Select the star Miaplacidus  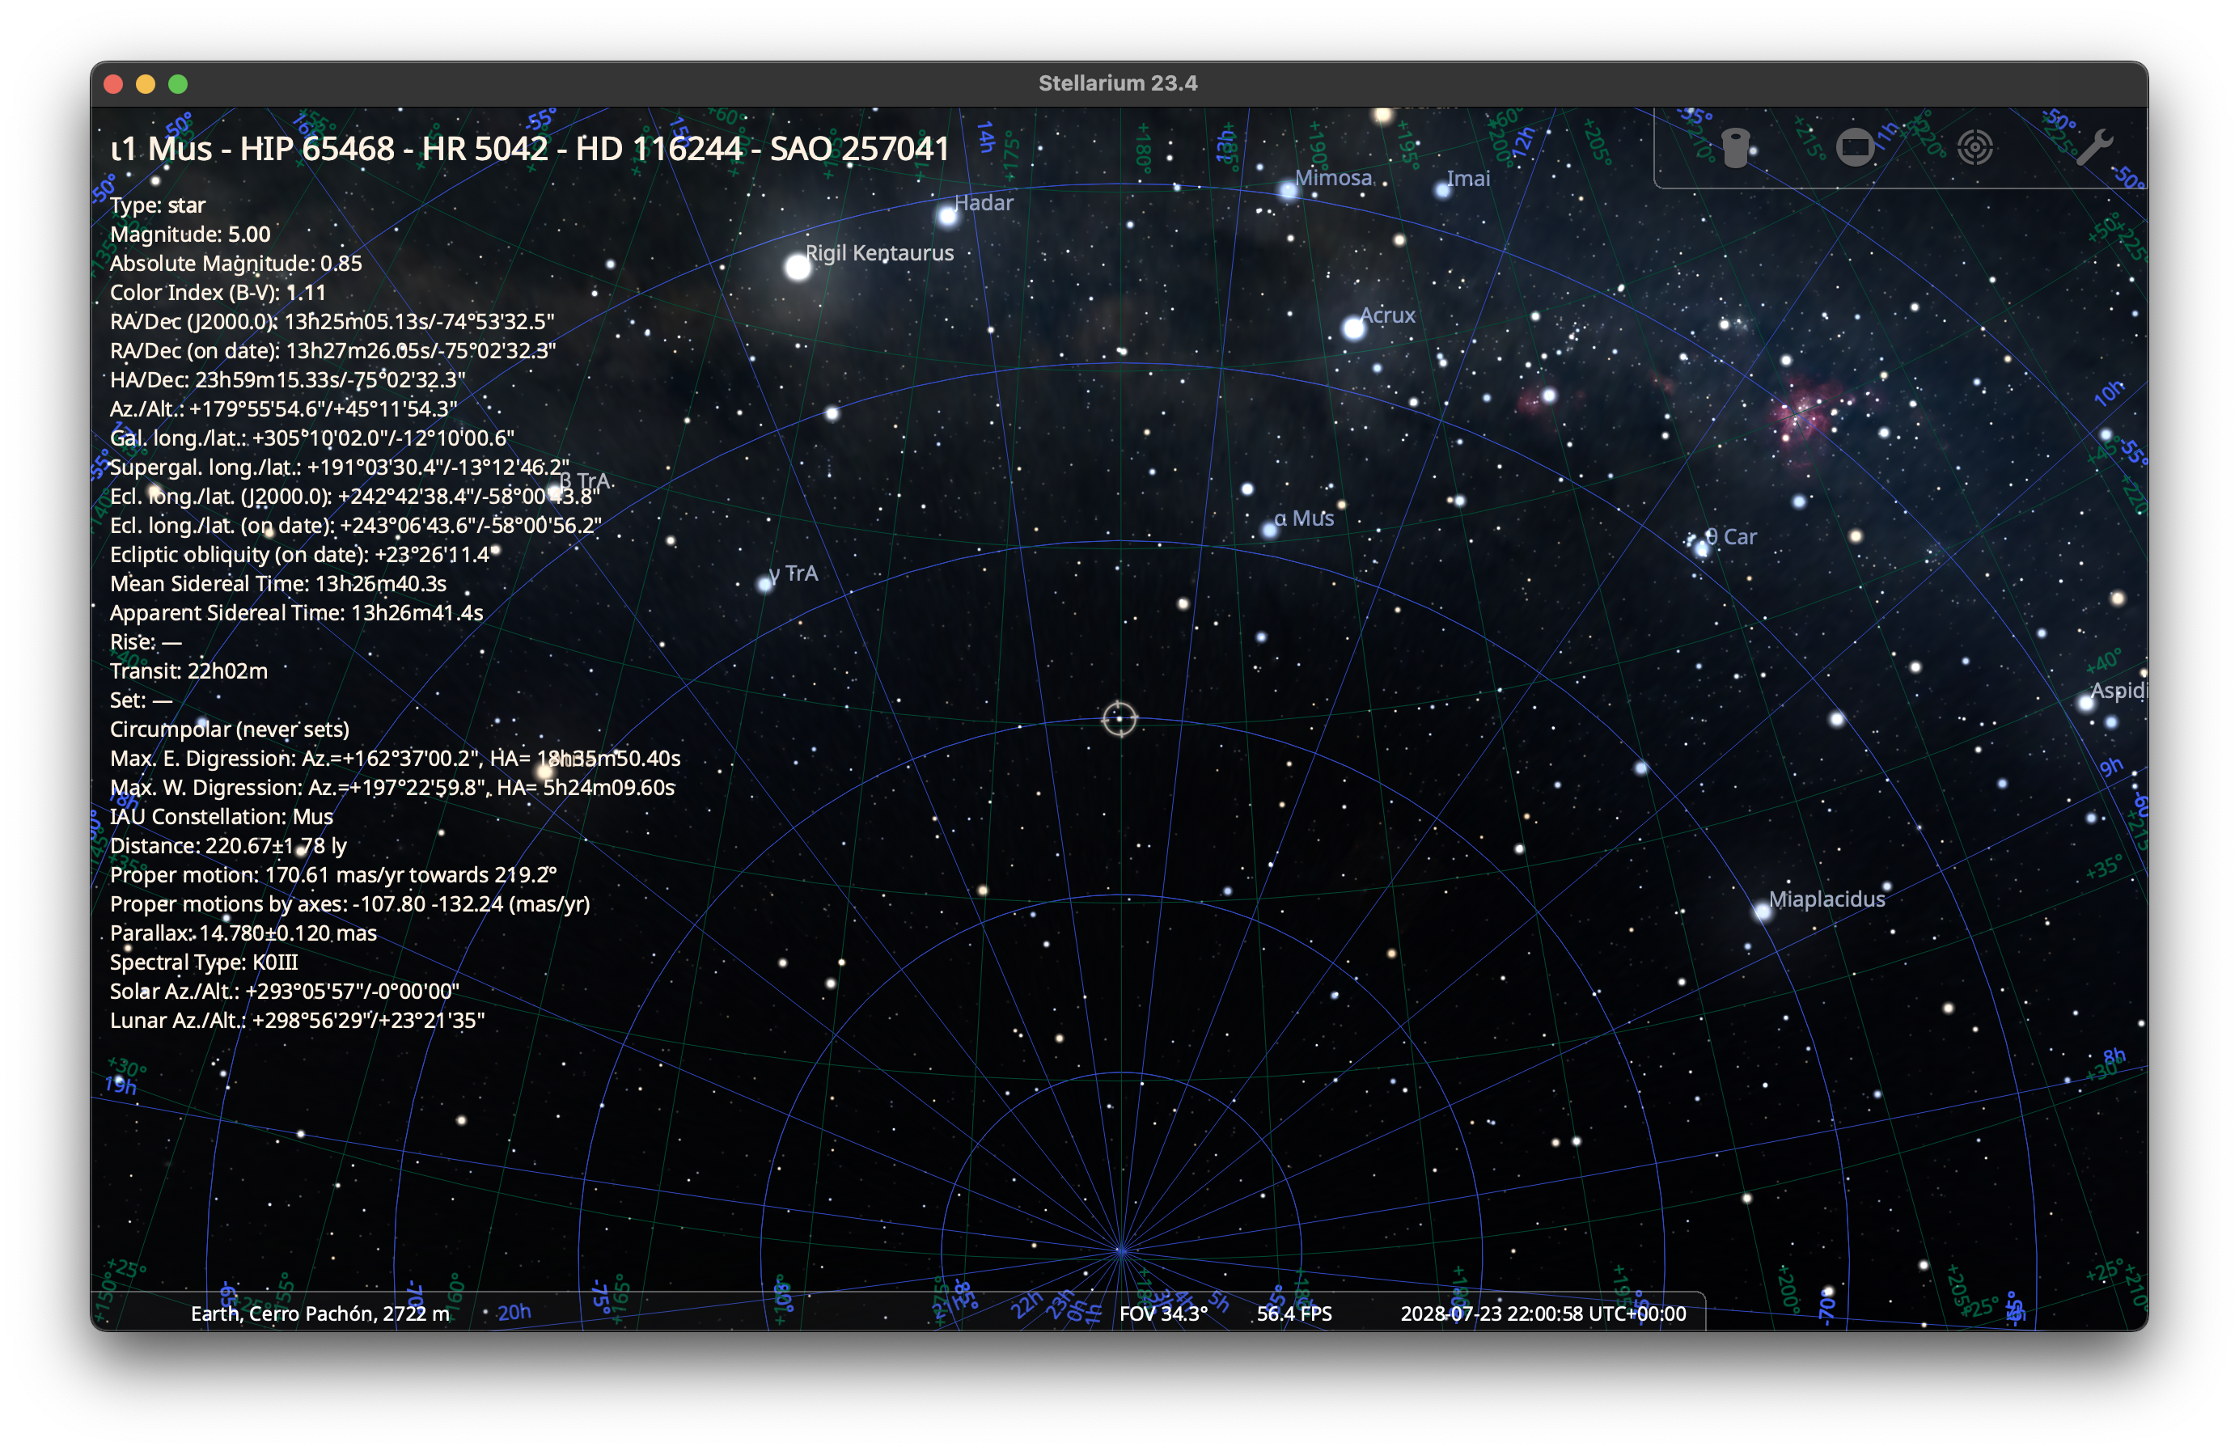1762,912
